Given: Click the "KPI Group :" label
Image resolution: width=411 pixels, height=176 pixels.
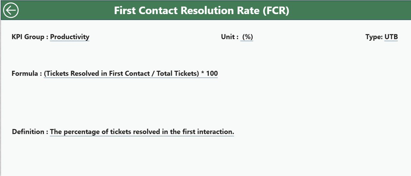Looking at the screenshot, I should point(30,37).
